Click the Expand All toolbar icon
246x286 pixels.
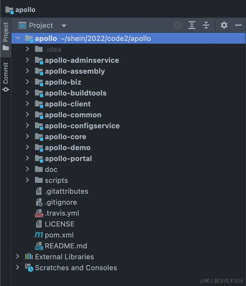click(192, 25)
